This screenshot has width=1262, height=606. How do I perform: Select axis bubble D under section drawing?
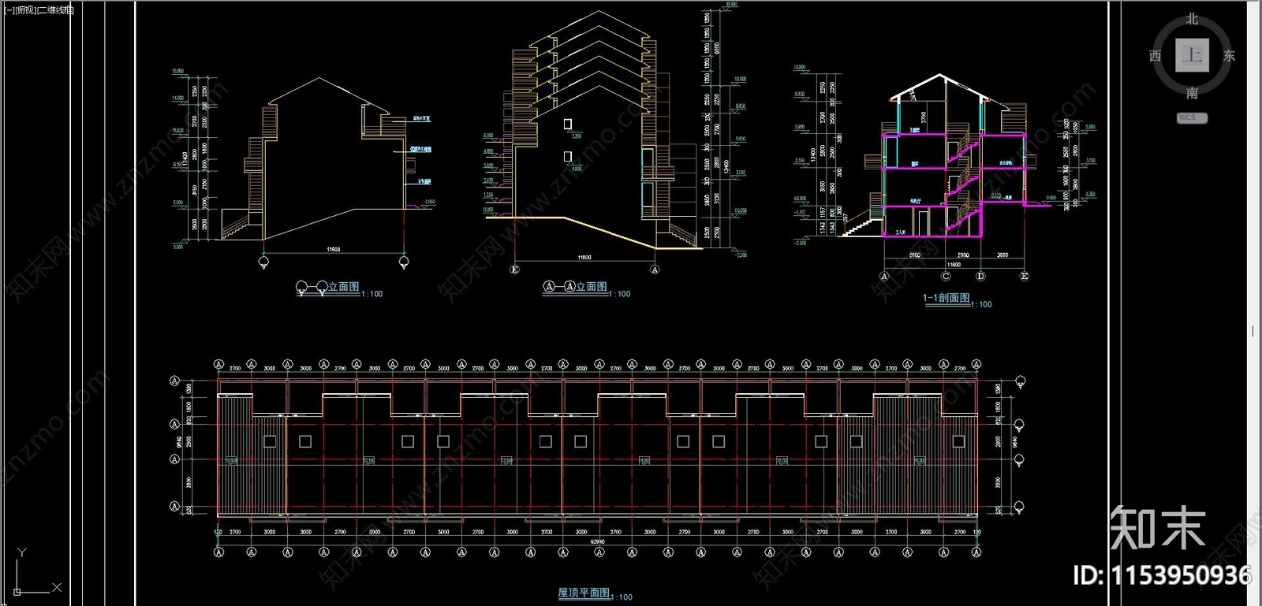(x=980, y=277)
